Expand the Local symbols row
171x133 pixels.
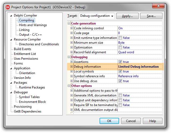[71, 71]
